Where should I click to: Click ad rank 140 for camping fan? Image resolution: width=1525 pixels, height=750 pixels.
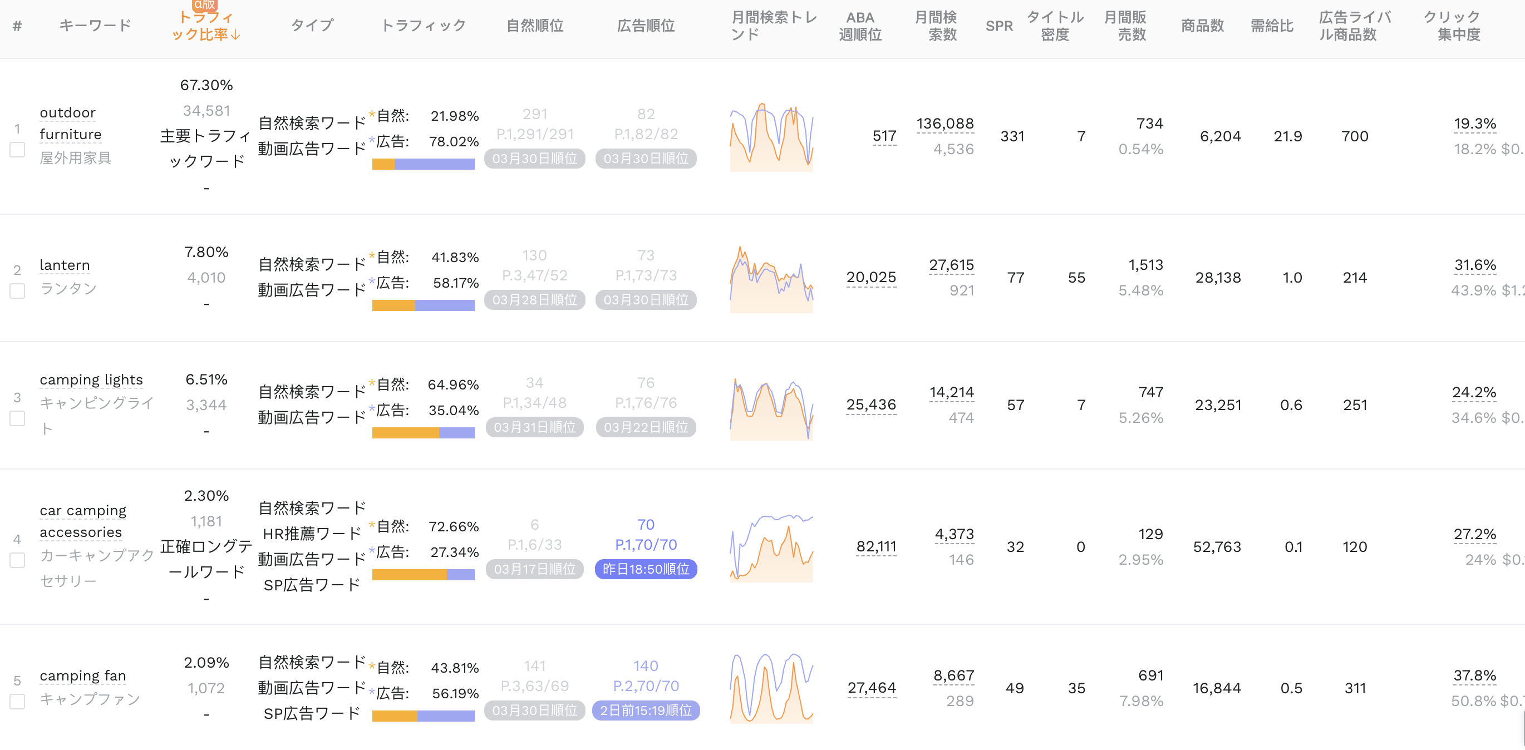point(646,666)
